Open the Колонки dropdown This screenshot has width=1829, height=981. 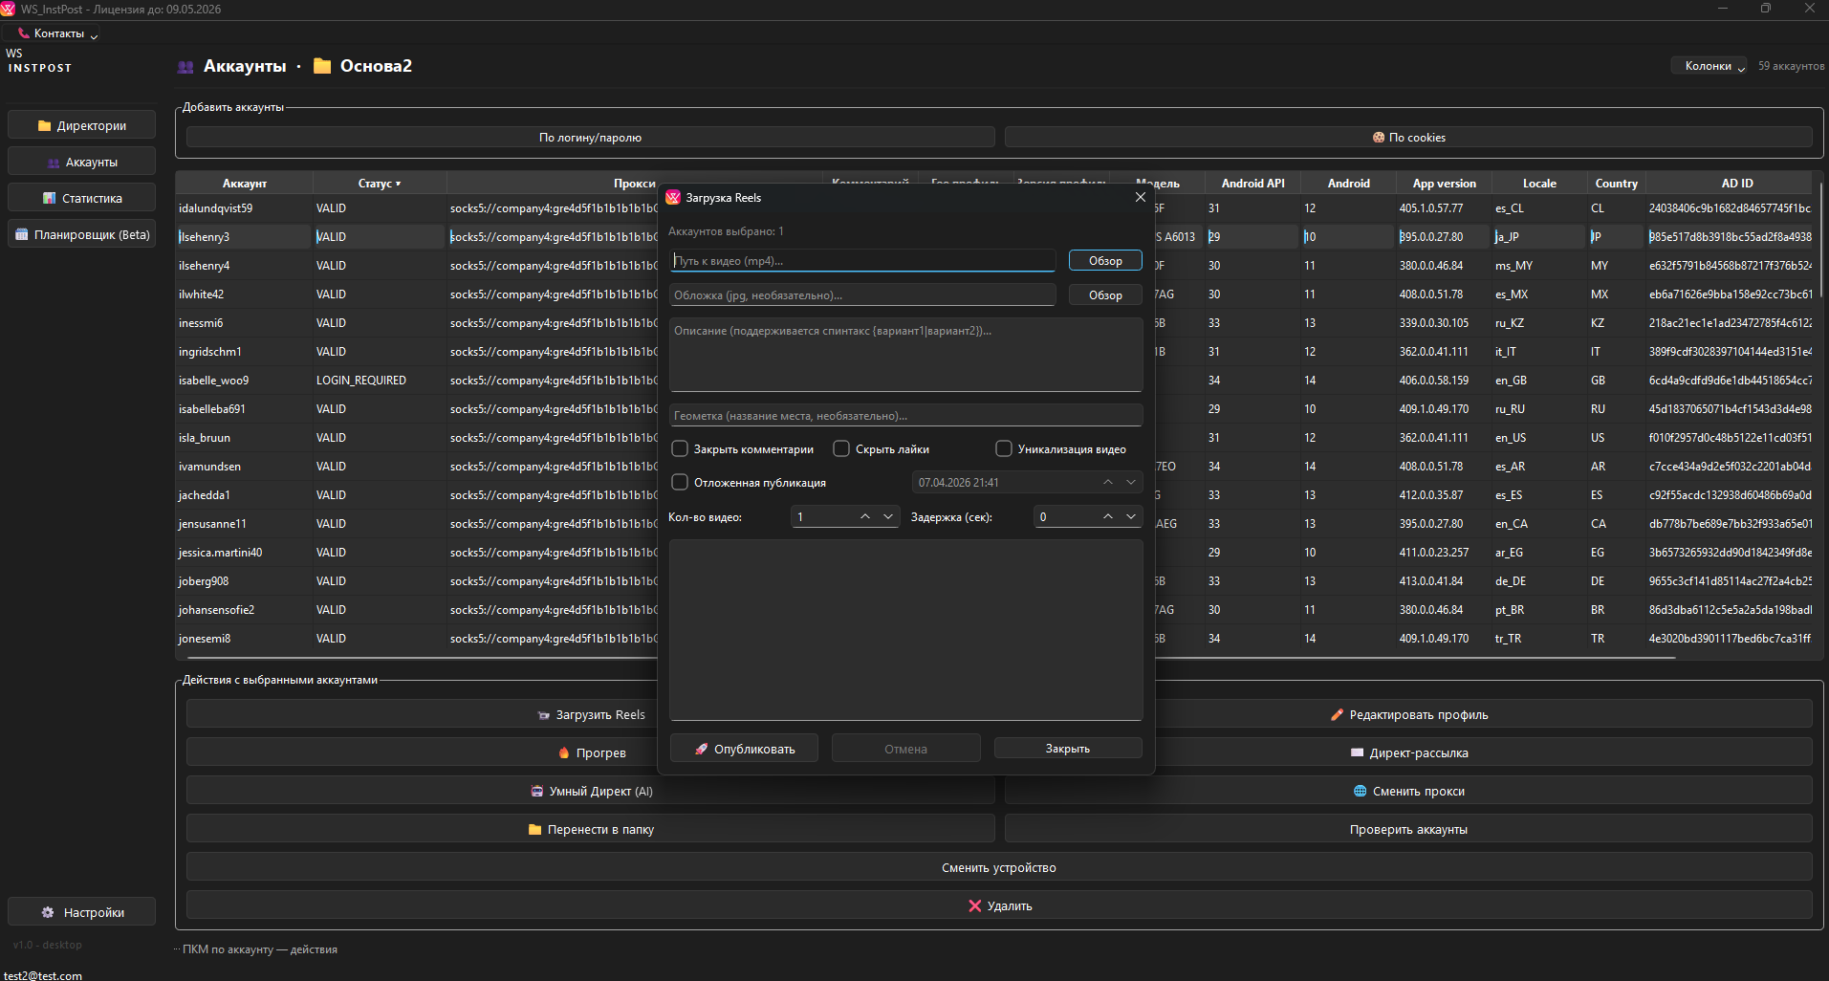[1709, 66]
